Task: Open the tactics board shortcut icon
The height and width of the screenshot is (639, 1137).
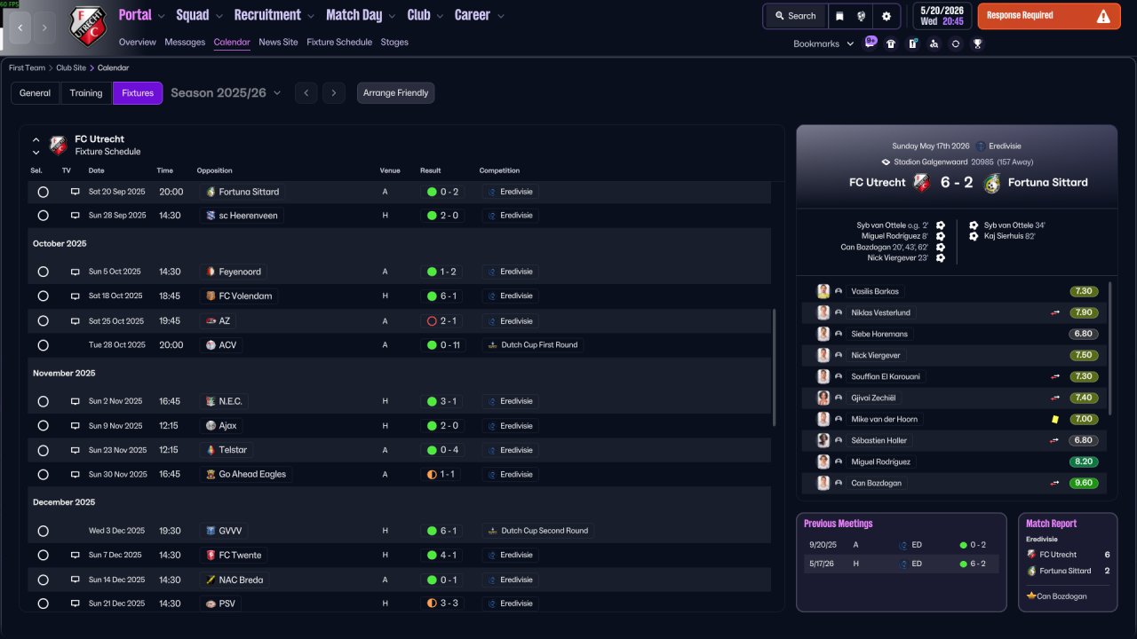Action: tap(912, 43)
